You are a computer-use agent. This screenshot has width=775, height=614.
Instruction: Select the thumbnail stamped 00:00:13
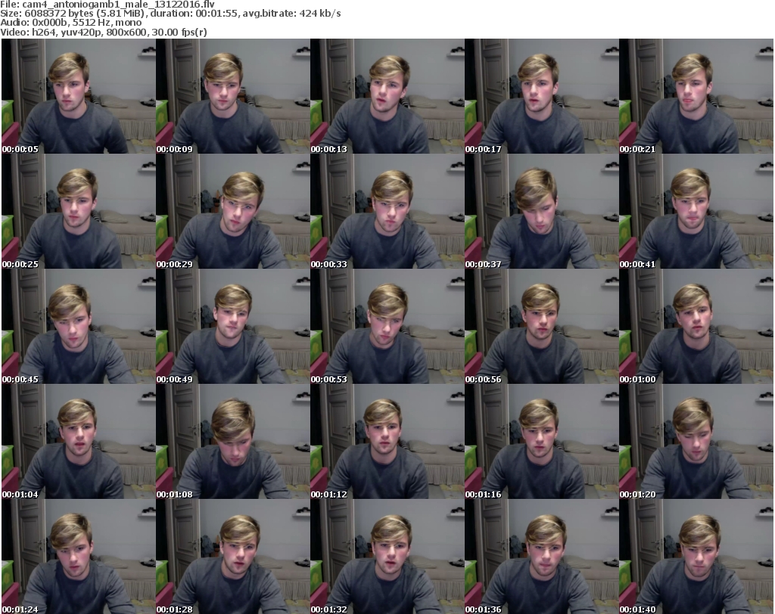(387, 96)
